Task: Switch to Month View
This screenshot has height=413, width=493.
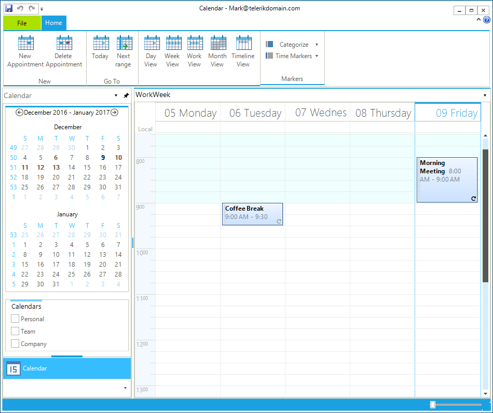Action: [217, 52]
